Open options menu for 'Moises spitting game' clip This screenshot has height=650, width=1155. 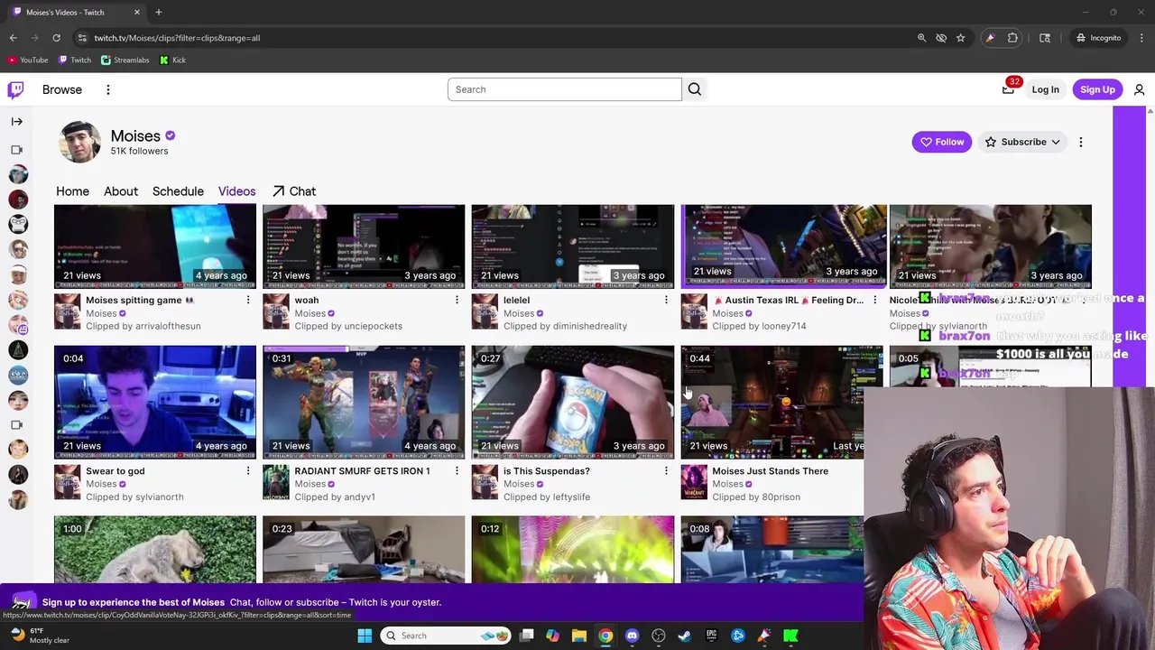[x=248, y=300]
